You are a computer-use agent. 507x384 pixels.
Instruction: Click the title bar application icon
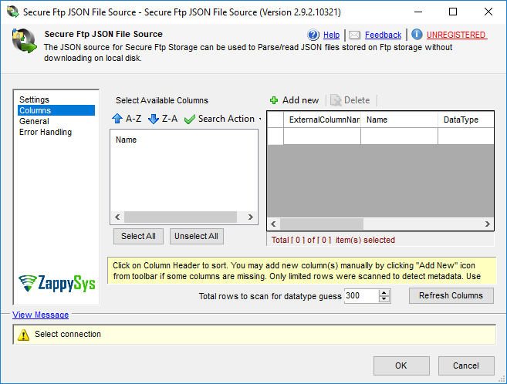pyautogui.click(x=13, y=12)
